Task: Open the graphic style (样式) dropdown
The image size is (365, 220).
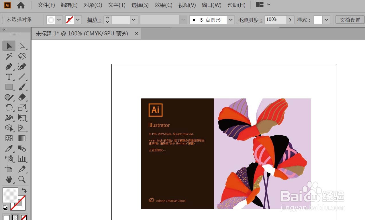Action: click(326, 20)
